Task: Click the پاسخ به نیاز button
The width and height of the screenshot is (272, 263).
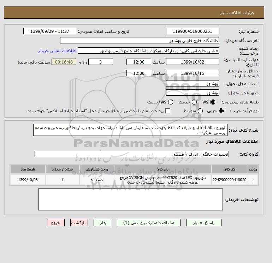Action: click(x=204, y=223)
